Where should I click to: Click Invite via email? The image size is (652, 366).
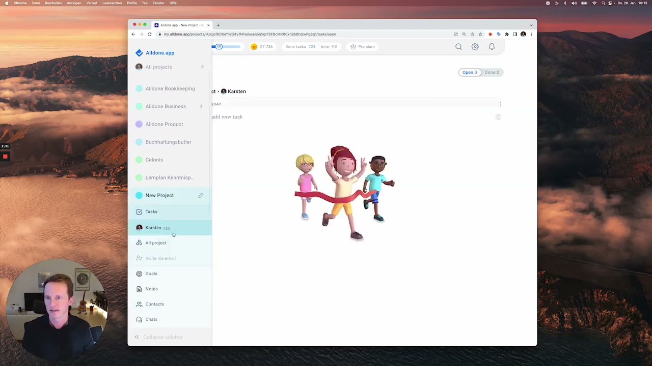point(170,258)
